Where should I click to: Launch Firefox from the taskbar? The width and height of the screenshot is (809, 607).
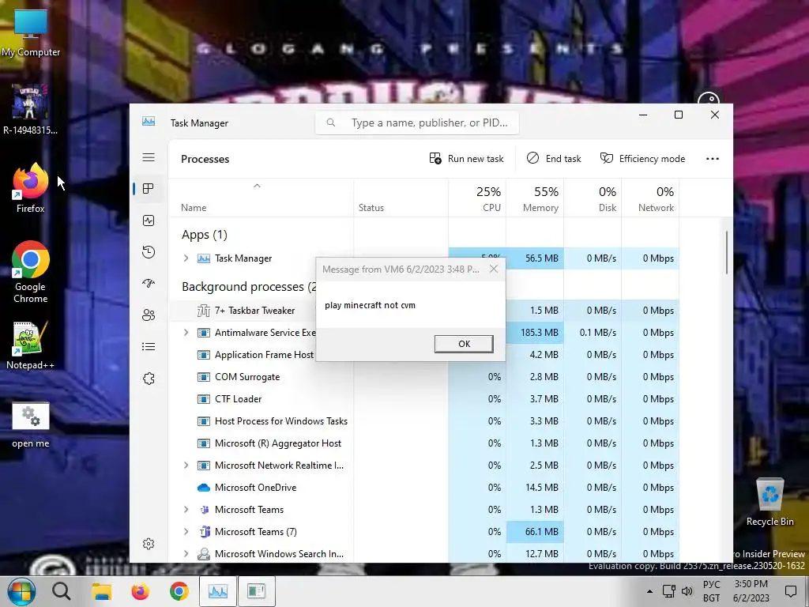[141, 591]
